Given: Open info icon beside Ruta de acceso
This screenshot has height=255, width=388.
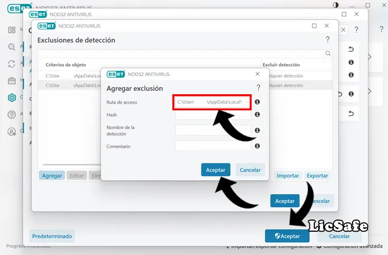Looking at the screenshot, I should click(257, 102).
